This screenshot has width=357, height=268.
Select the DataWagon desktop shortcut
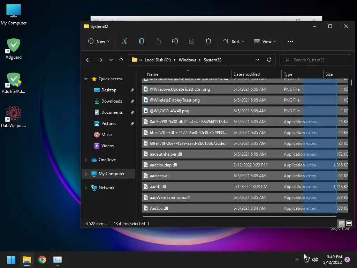pyautogui.click(x=14, y=117)
